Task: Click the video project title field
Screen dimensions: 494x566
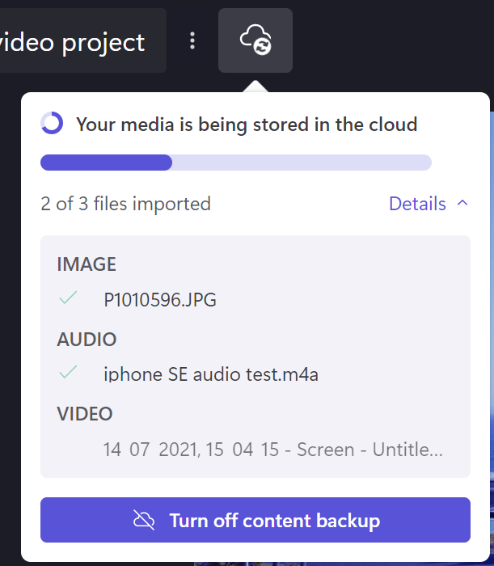Action: point(82,40)
